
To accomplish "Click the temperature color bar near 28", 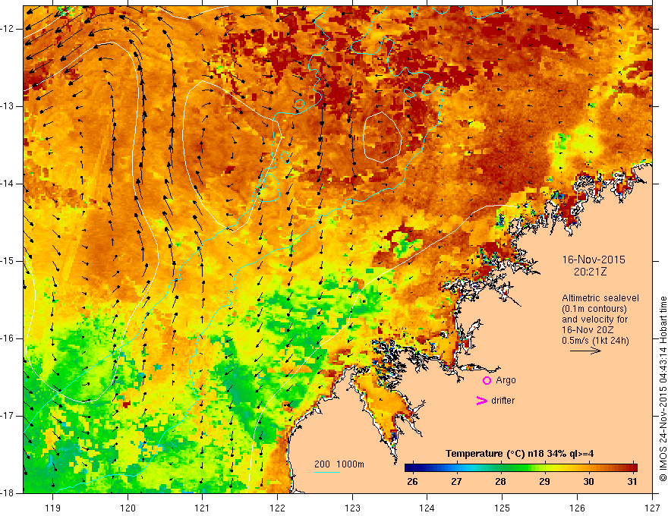I will [x=500, y=468].
